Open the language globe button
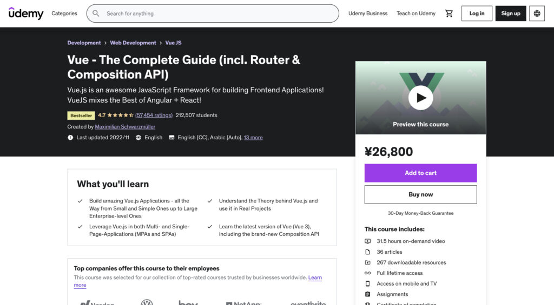The height and width of the screenshot is (305, 554). (x=537, y=13)
